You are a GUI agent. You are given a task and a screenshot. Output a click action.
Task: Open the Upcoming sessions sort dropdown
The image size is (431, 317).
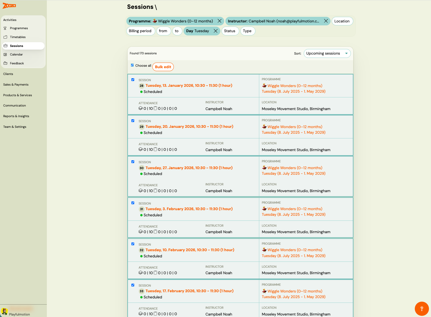(327, 53)
